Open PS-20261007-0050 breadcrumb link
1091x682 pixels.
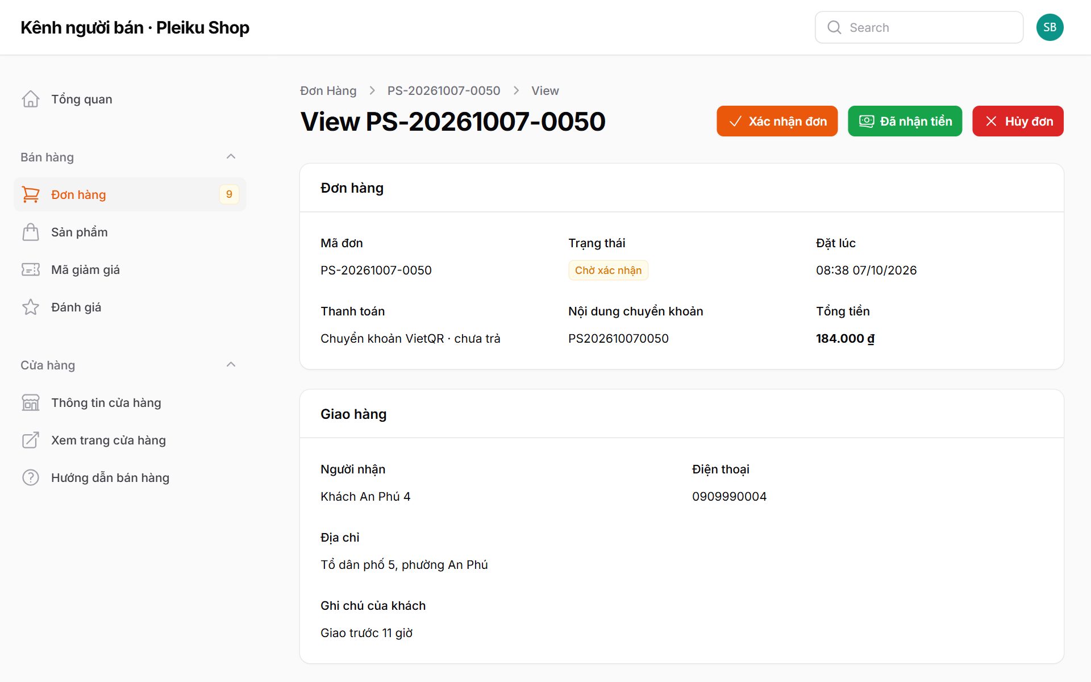pos(444,91)
